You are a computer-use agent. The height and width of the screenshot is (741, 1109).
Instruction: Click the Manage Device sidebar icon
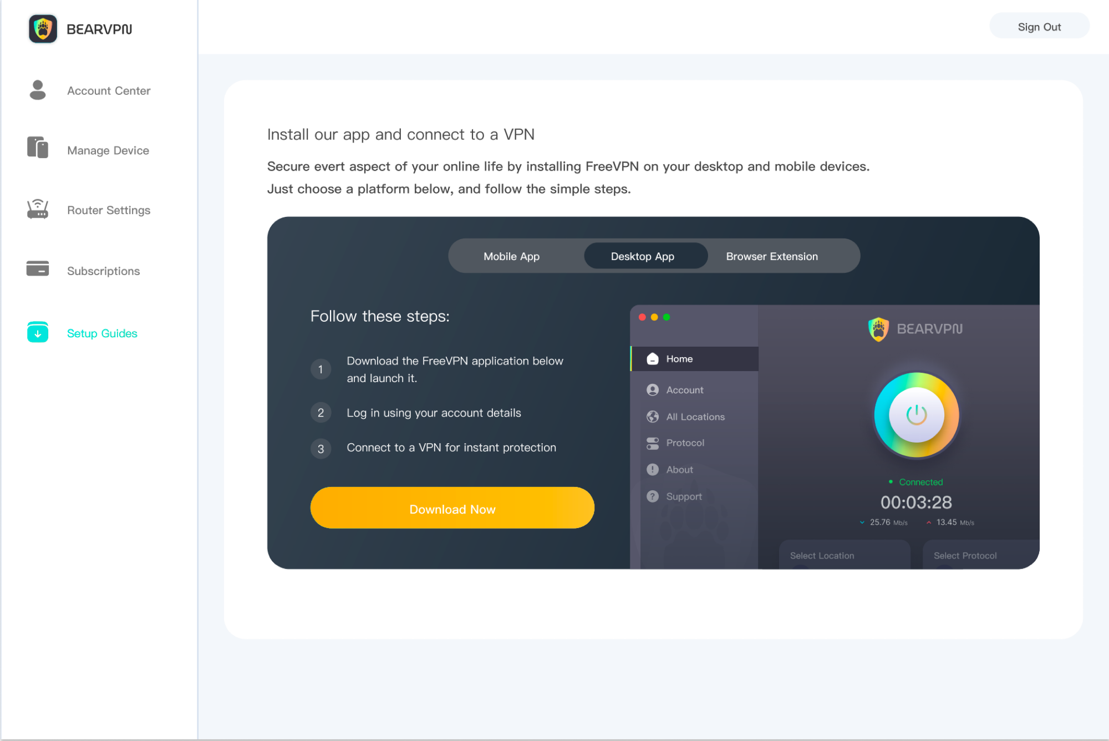(x=38, y=150)
